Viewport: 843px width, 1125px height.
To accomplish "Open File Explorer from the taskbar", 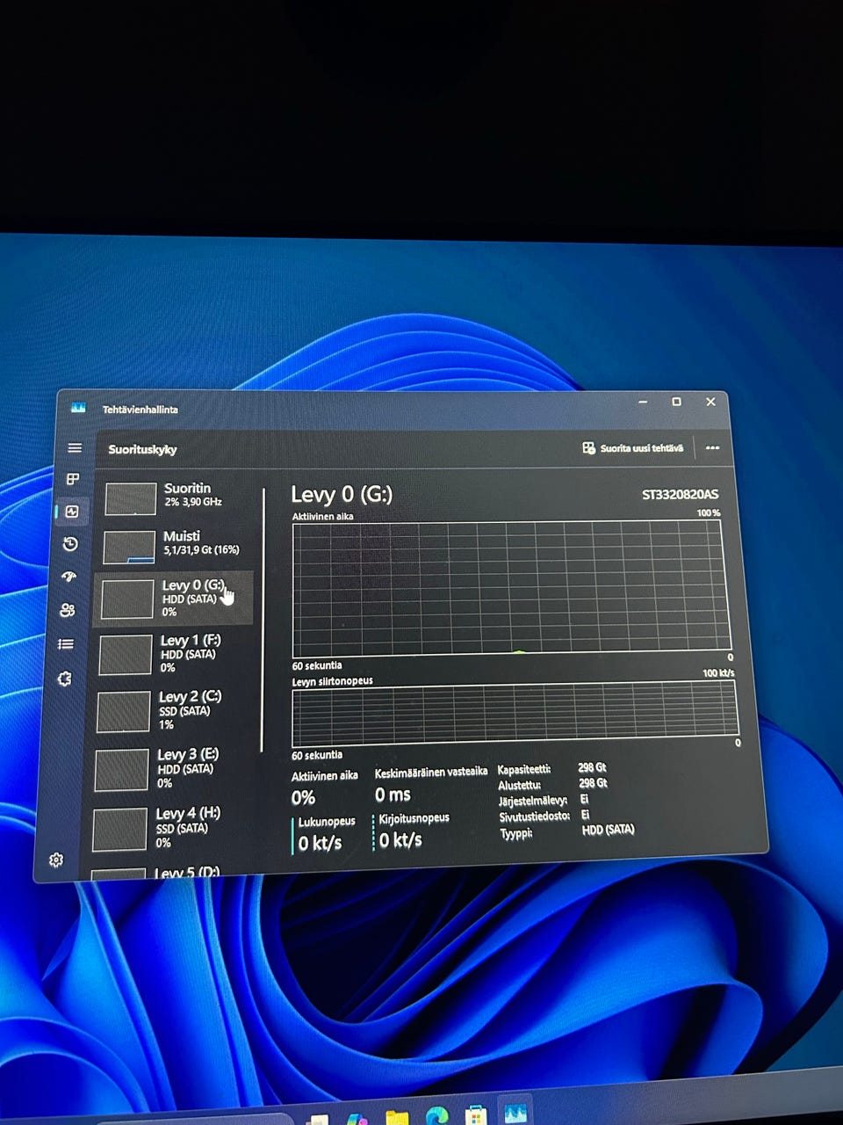I will [x=397, y=1118].
